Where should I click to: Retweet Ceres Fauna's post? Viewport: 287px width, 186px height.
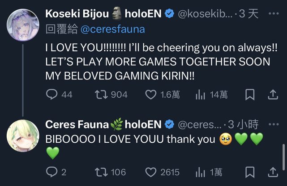coord(101,172)
